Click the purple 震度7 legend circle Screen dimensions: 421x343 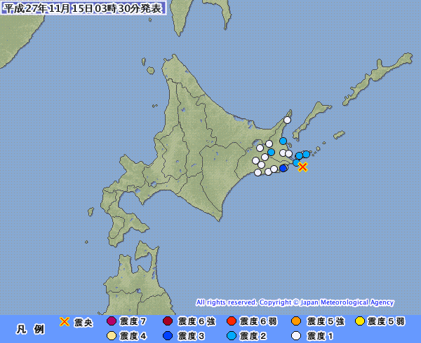point(111,321)
